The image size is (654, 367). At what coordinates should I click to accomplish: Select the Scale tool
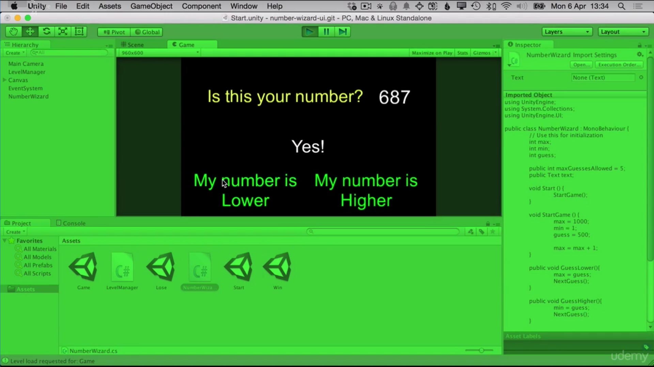click(63, 32)
